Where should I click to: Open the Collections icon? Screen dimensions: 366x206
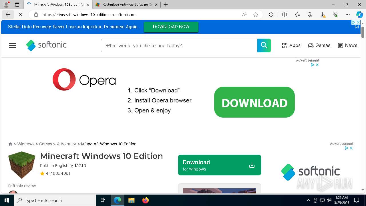pos(310,15)
